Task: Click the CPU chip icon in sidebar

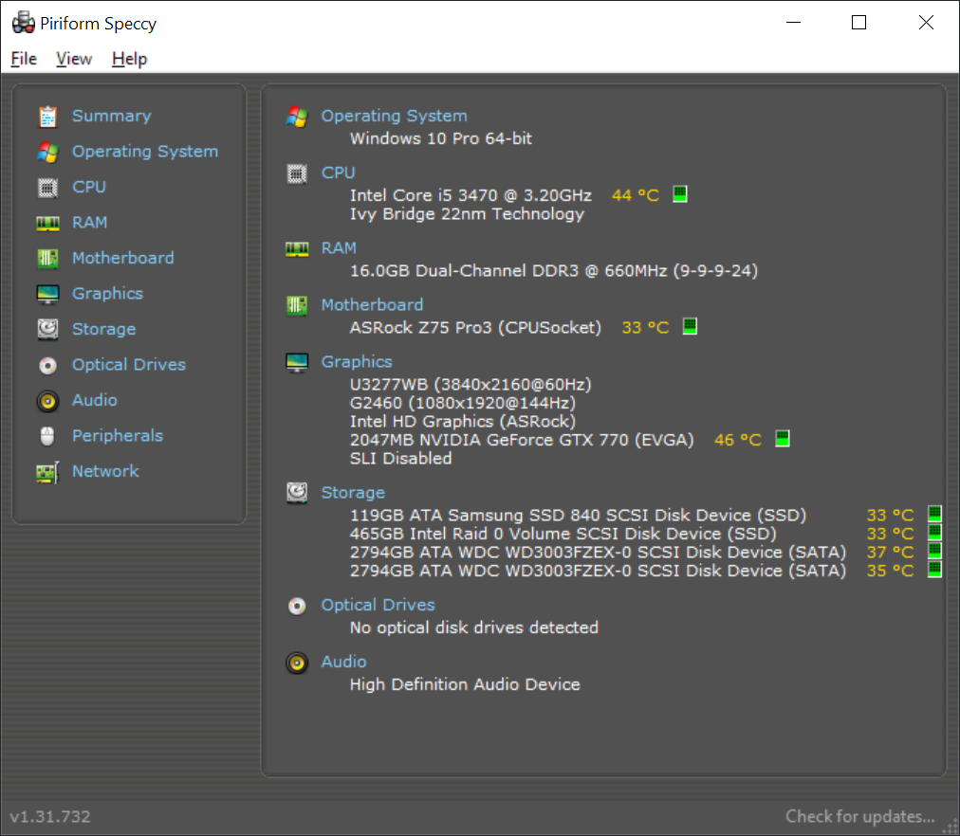Action: [x=47, y=187]
